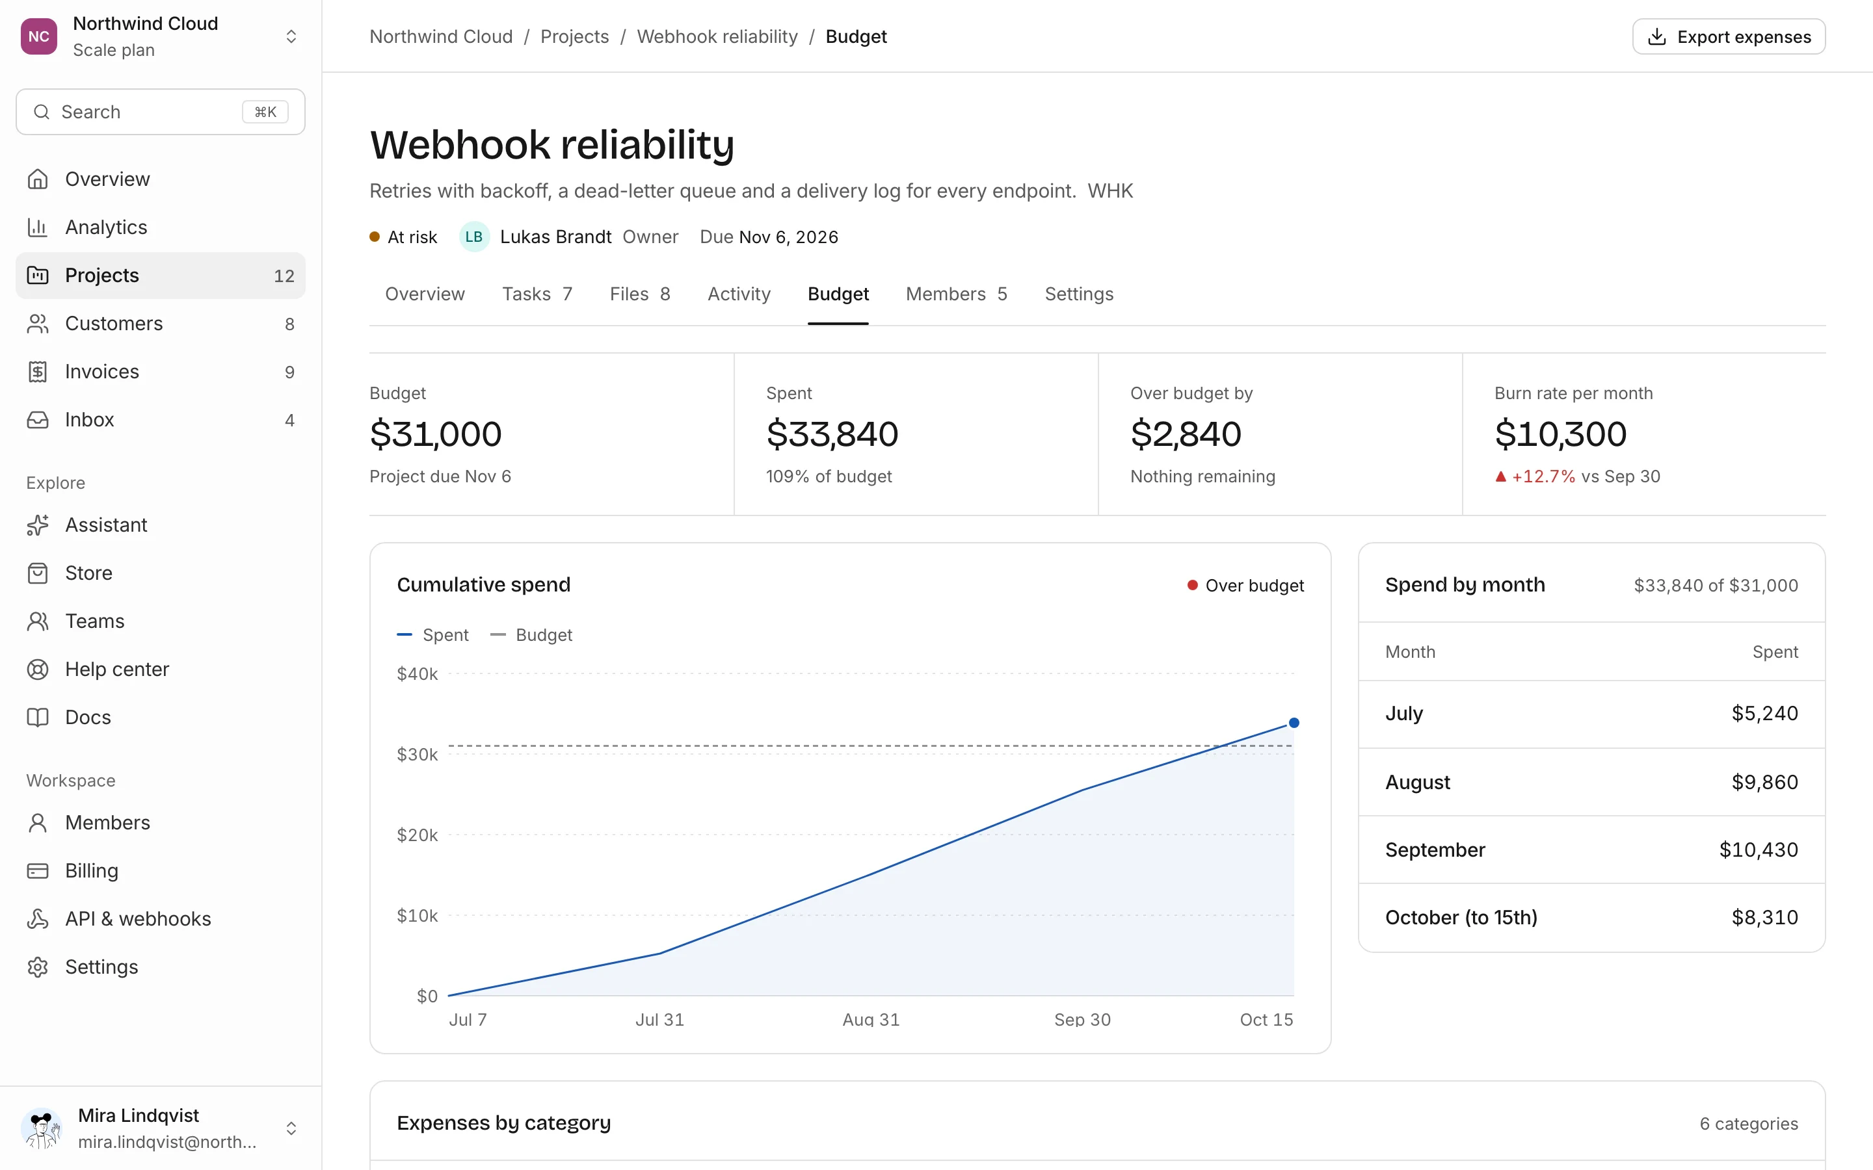This screenshot has width=1873, height=1170.
Task: Open the Northwind Cloud workspace switcher chevron
Action: point(291,36)
